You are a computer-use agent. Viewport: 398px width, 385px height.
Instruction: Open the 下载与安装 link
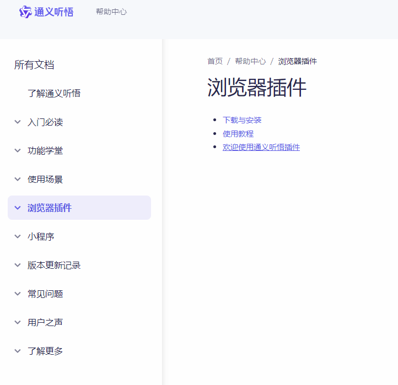pyautogui.click(x=242, y=120)
